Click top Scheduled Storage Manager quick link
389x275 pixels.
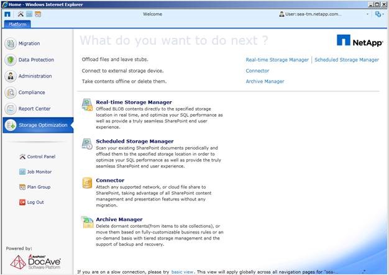click(x=347, y=60)
